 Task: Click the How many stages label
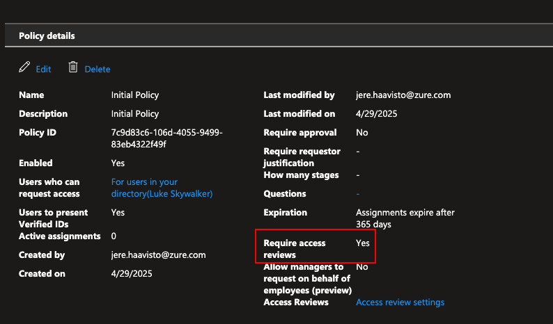click(x=301, y=175)
